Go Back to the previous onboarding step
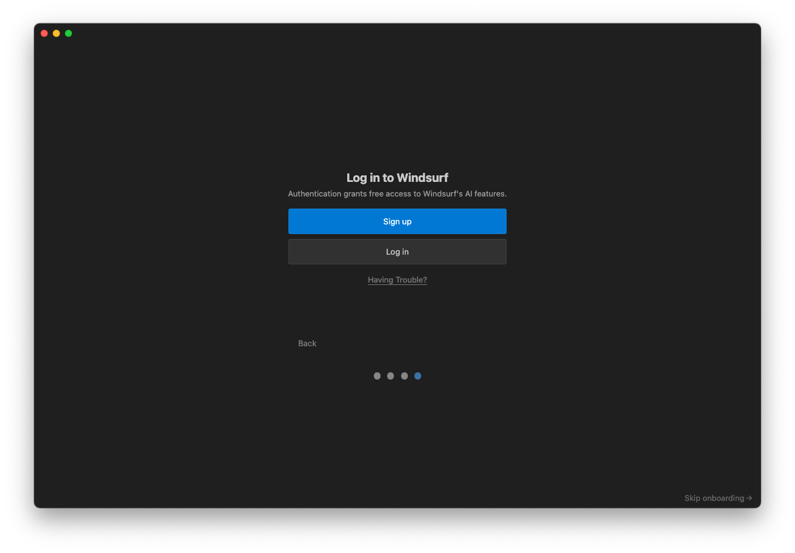 click(x=307, y=343)
